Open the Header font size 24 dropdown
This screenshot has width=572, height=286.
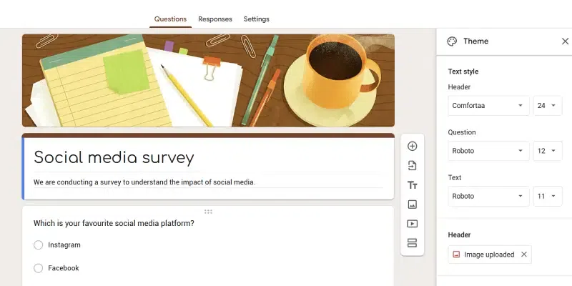pyautogui.click(x=547, y=106)
